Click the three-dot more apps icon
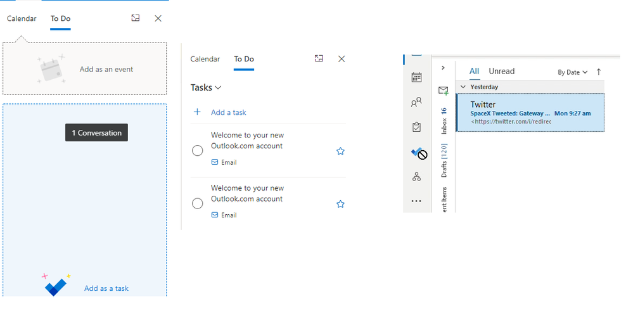This screenshot has width=633, height=313. 416,201
